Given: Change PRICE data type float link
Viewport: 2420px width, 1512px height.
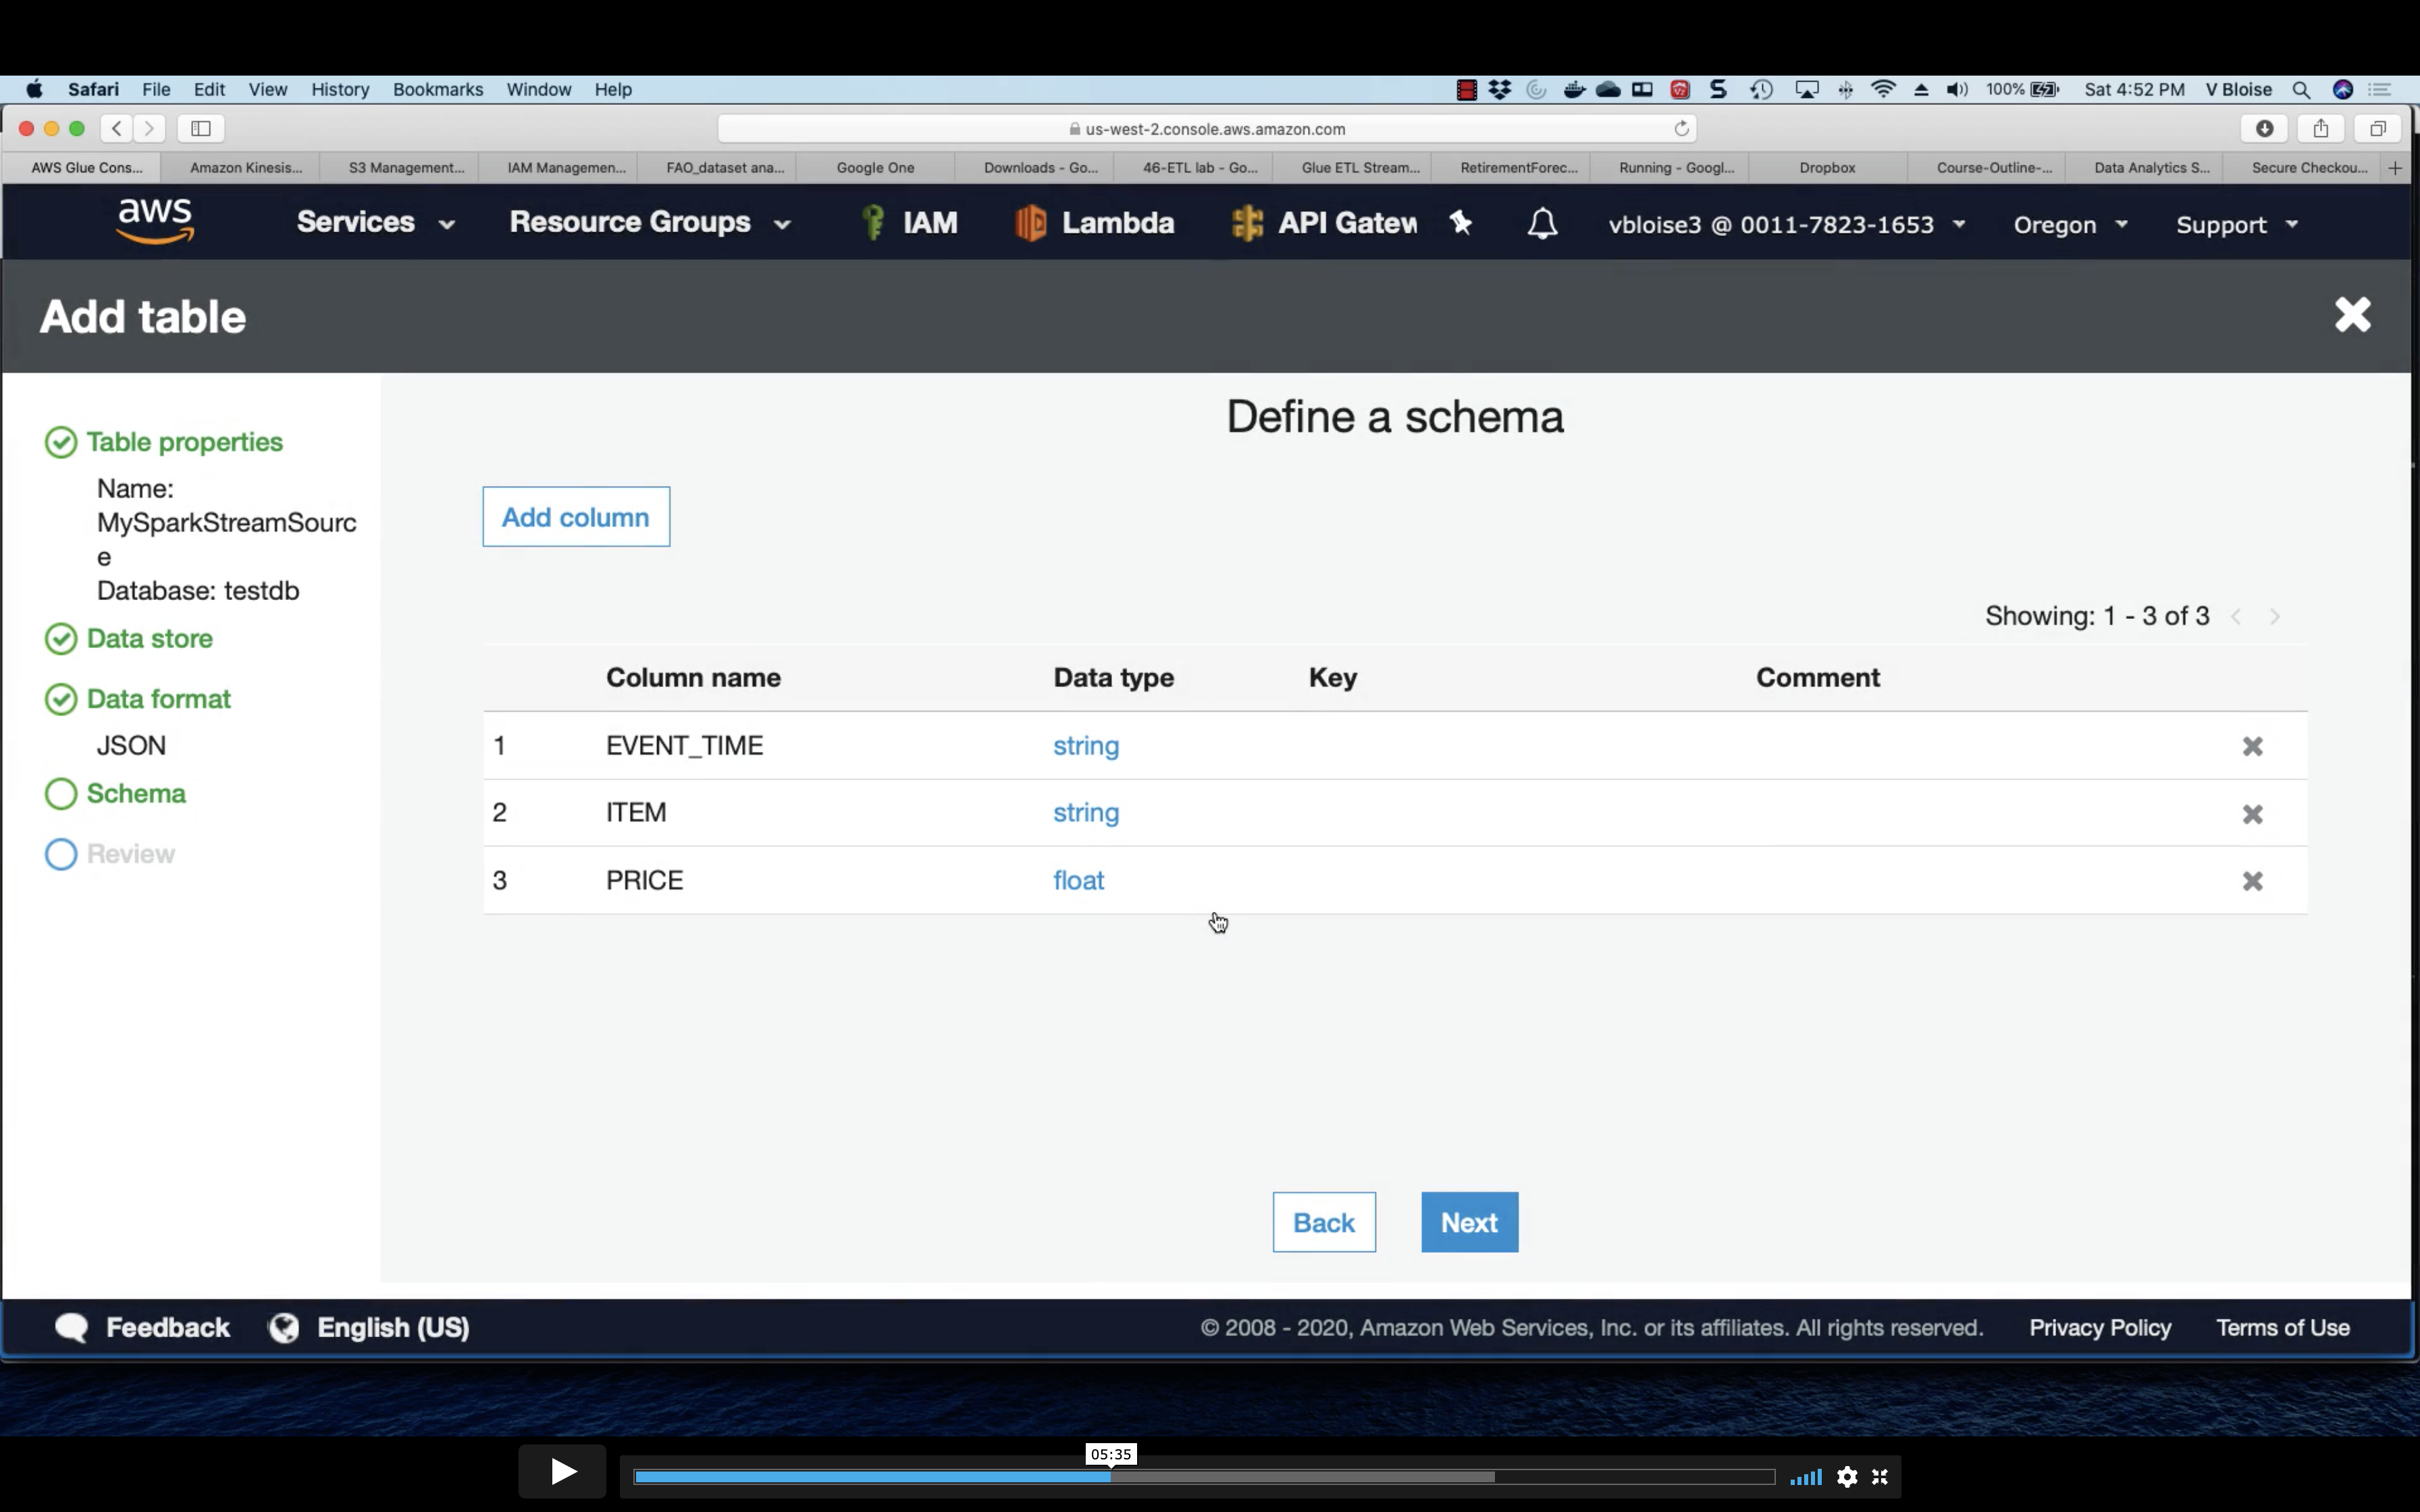Looking at the screenshot, I should pos(1078,881).
